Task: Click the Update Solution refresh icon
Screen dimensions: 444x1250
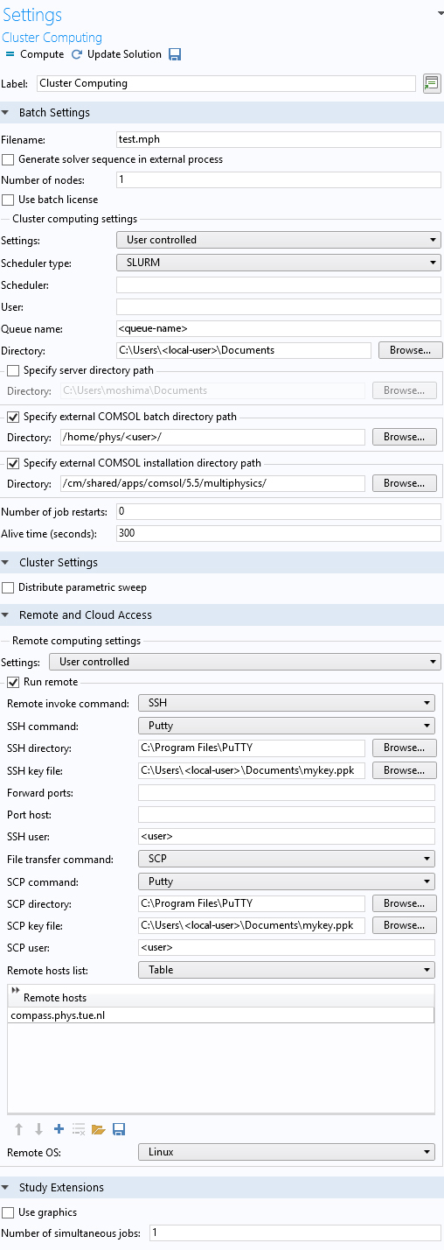Action: 77,54
